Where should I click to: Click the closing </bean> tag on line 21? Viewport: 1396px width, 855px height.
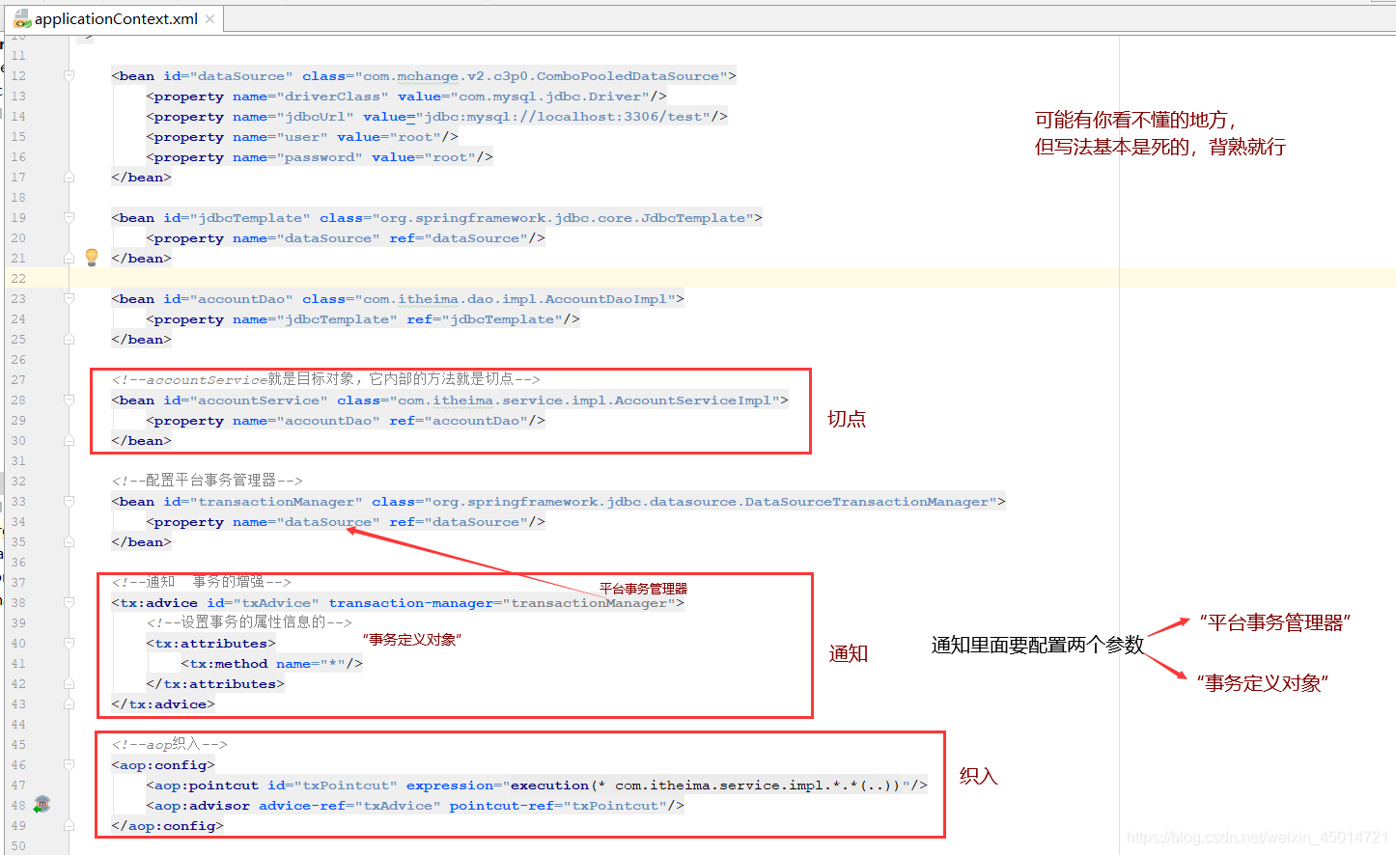tap(141, 259)
